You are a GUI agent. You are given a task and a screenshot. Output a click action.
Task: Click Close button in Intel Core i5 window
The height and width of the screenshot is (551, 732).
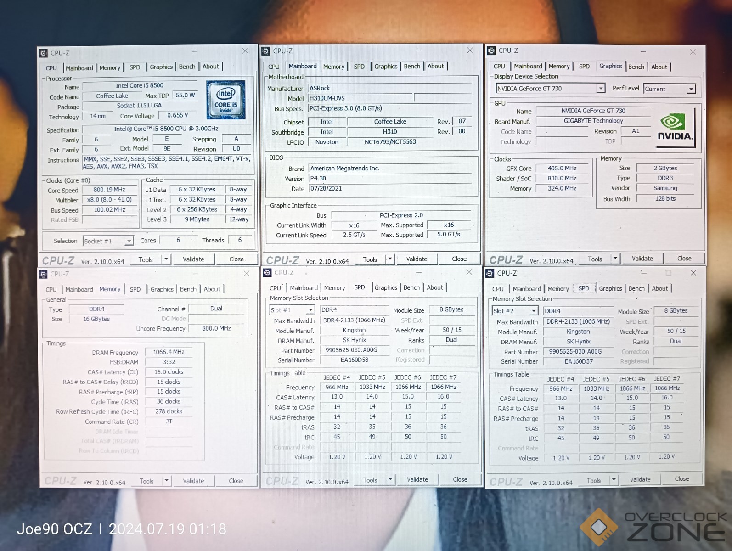236,259
